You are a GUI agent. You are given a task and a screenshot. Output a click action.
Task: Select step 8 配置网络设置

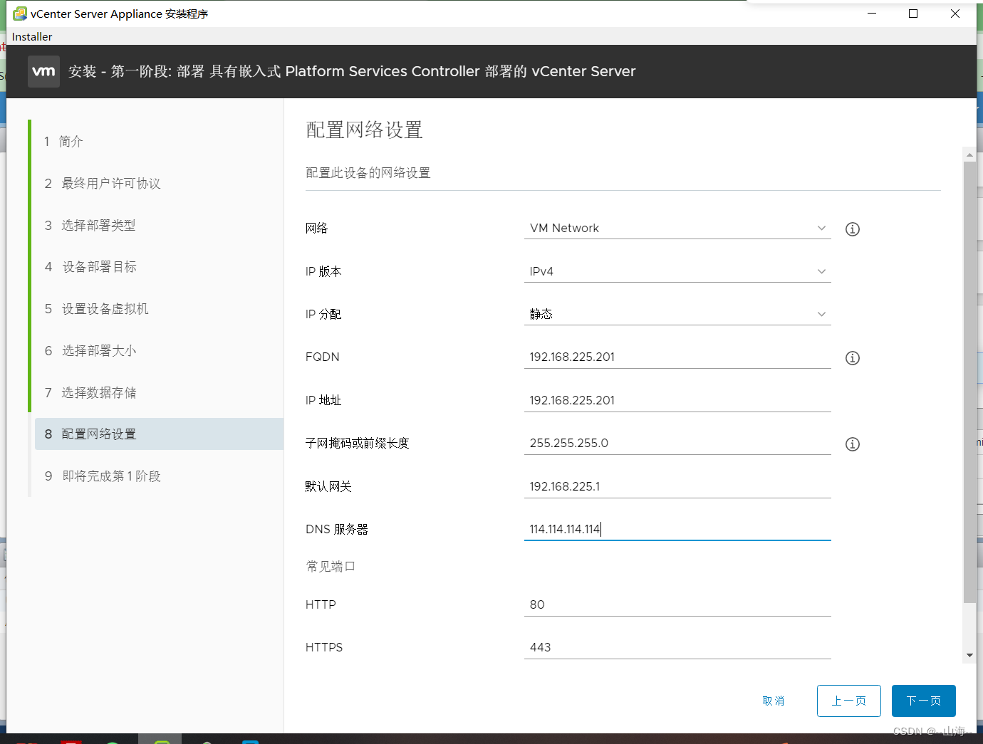coord(159,434)
